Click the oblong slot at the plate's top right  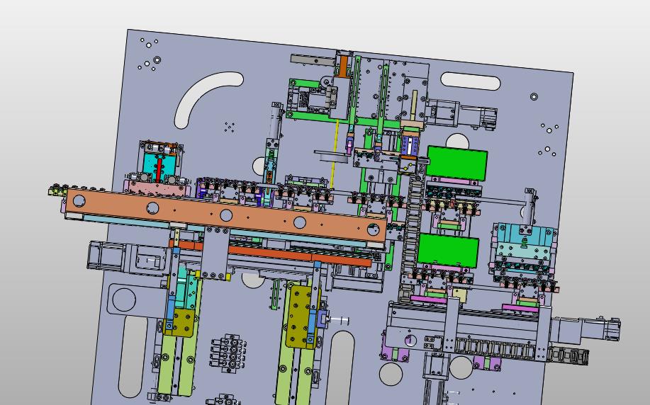click(x=471, y=81)
